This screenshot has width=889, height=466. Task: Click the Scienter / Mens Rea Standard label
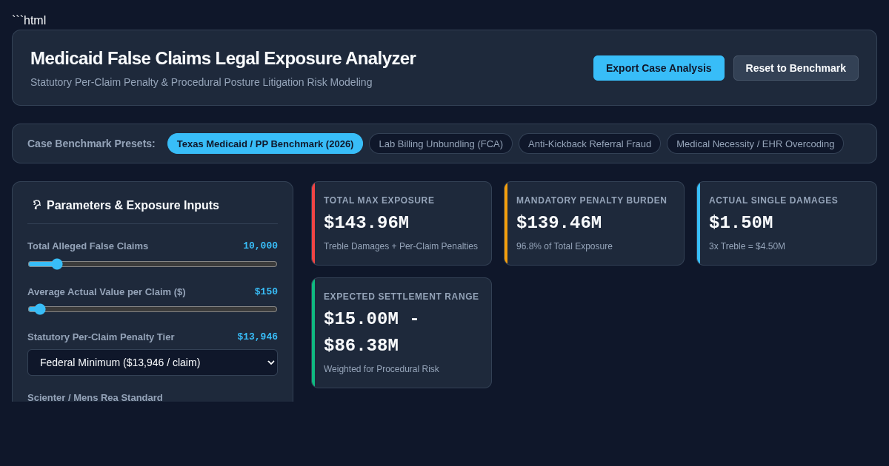95,397
